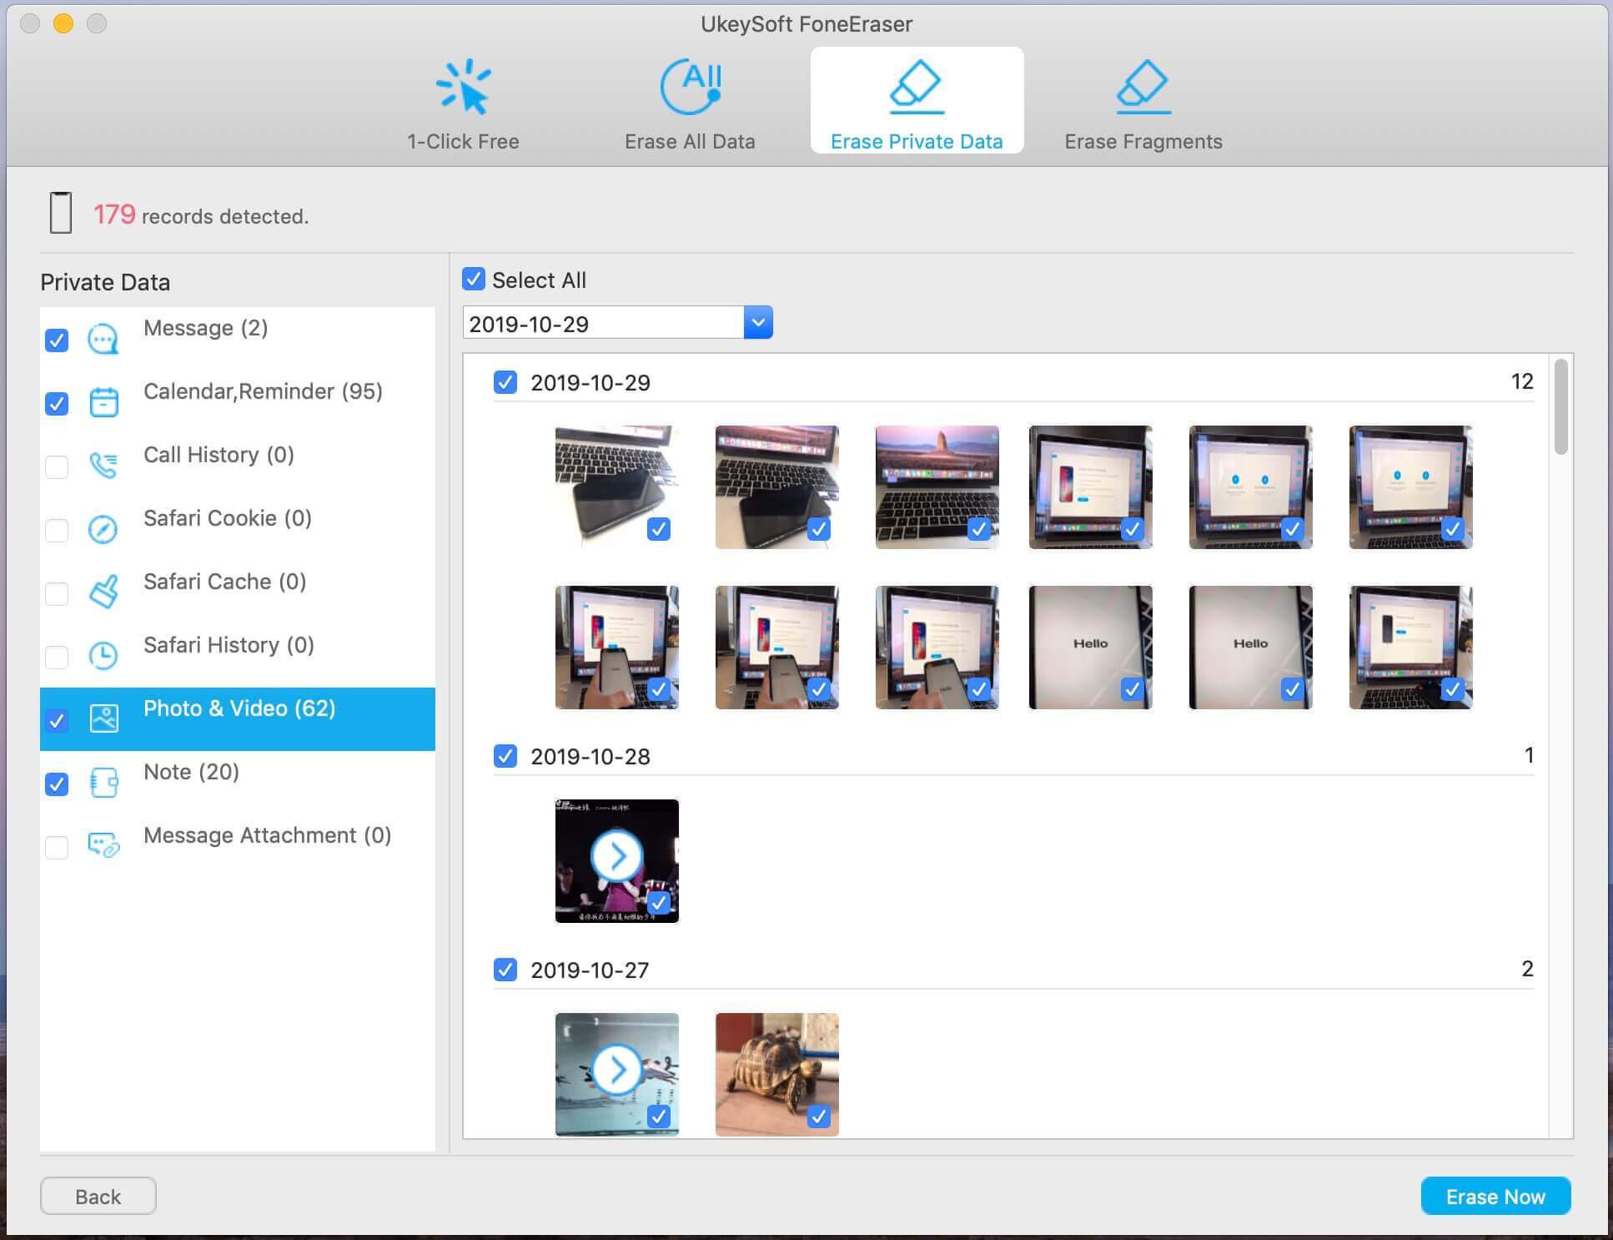Click the Call History phone icon
The width and height of the screenshot is (1613, 1240).
coord(103,466)
